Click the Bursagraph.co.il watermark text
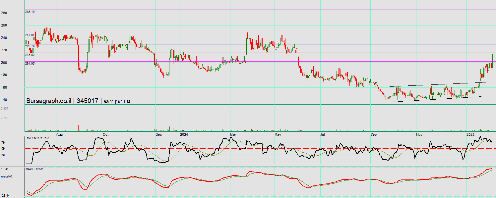 [49, 101]
